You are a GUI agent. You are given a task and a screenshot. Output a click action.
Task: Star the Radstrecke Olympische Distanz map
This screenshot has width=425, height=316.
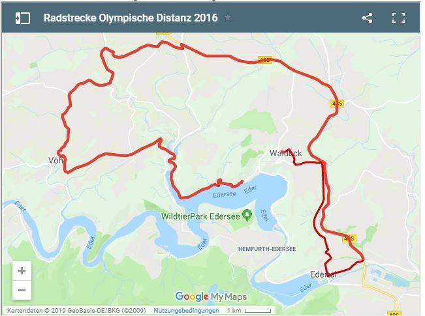click(x=228, y=18)
